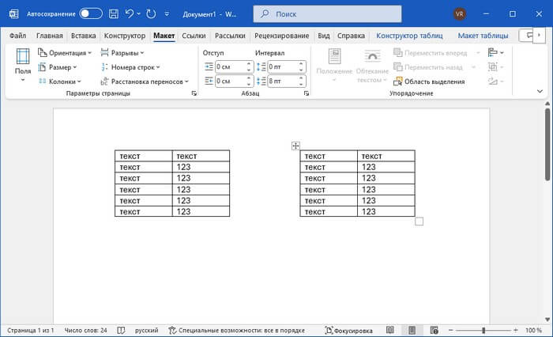
Task: Expand the Размер page size dropdown
Action: pyautogui.click(x=58, y=67)
